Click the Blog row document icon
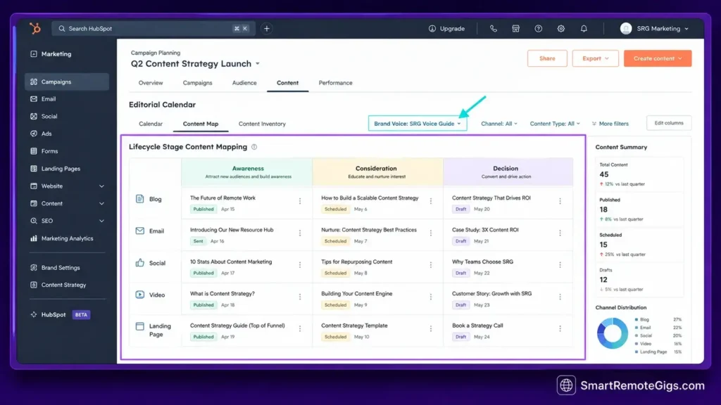Screen dimensions: 721x405 click(140, 199)
